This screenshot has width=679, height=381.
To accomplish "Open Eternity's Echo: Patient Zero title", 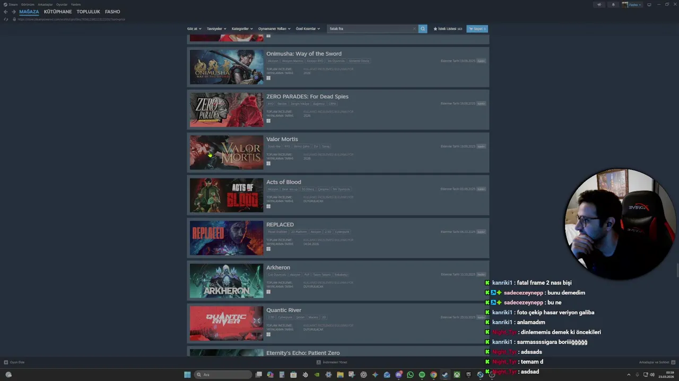I will (x=303, y=353).
